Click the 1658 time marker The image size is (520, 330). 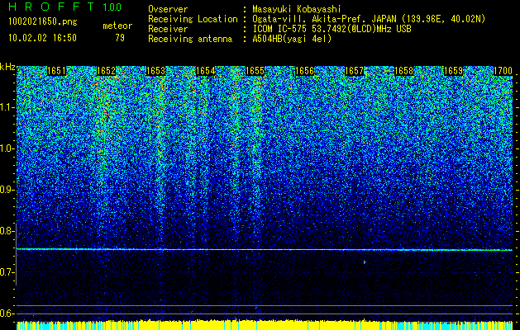[404, 71]
